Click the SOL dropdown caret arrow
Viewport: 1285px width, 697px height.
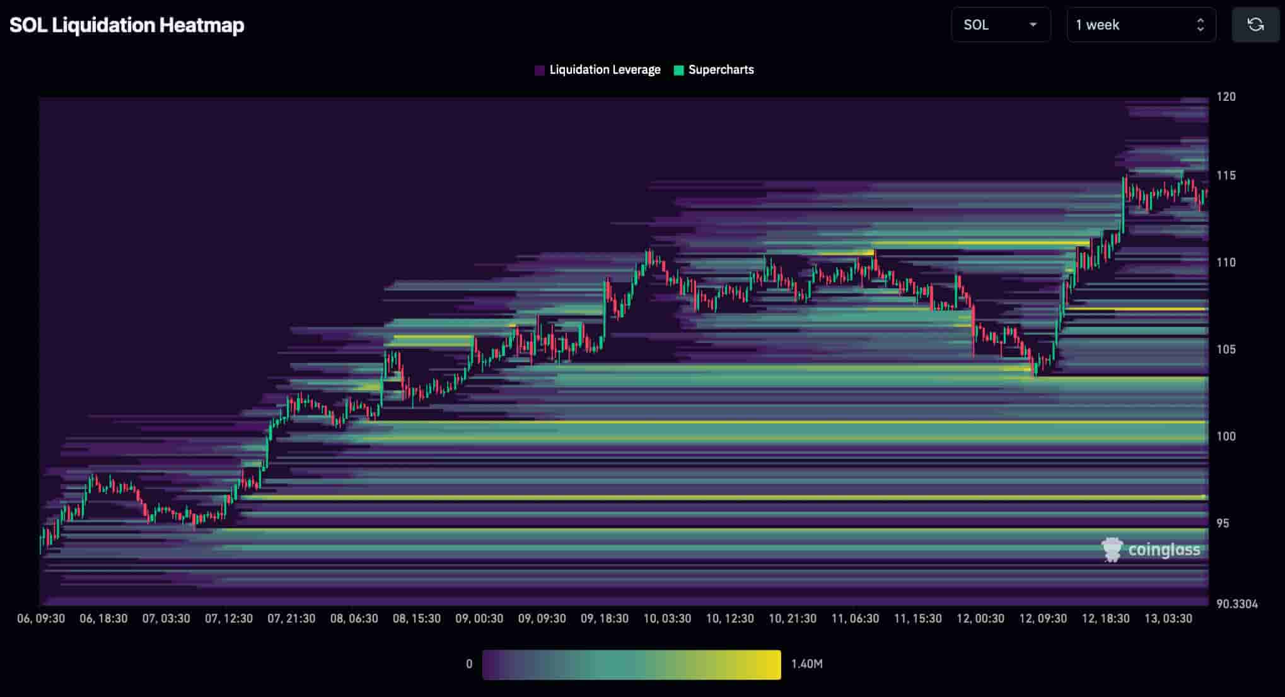click(x=1033, y=26)
